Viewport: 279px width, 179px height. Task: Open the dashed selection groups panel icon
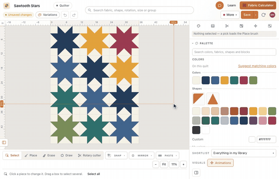[270, 26]
